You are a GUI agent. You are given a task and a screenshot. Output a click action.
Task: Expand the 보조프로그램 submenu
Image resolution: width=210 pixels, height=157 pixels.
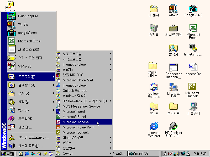point(84,54)
